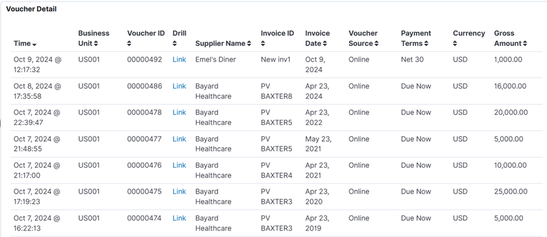Click Invoice Date sort arrows icon
Viewport: 547px width, 237px height.
click(x=325, y=44)
